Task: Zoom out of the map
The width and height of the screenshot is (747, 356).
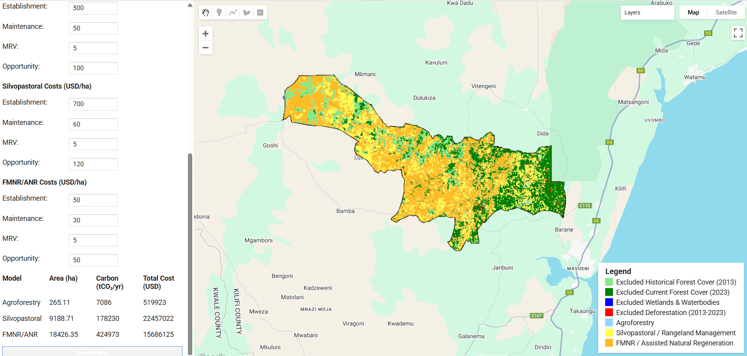Action: pyautogui.click(x=206, y=48)
